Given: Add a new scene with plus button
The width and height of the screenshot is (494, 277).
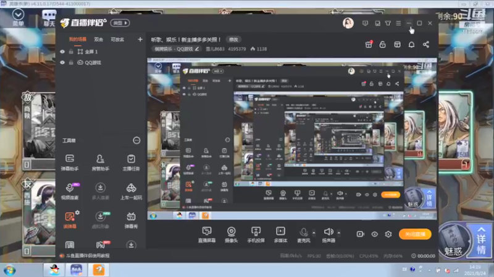Looking at the screenshot, I should pyautogui.click(x=140, y=39).
